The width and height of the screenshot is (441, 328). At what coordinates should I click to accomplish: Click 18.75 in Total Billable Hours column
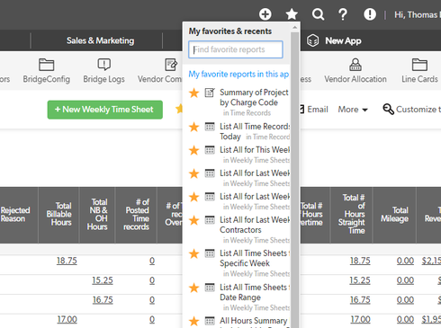(x=67, y=261)
